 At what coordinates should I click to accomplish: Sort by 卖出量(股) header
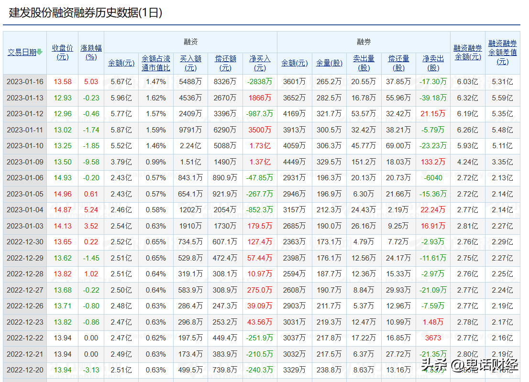click(364, 63)
